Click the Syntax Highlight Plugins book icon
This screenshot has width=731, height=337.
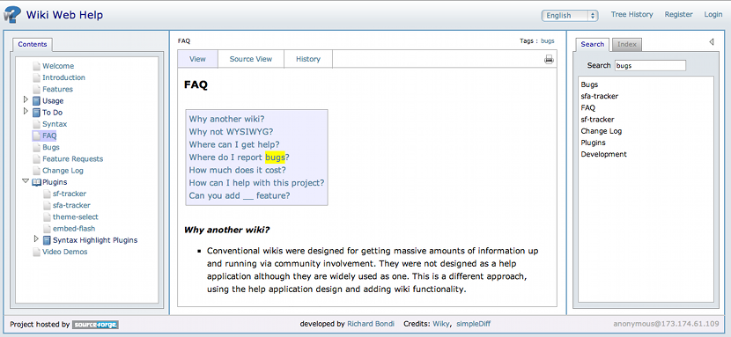[47, 240]
